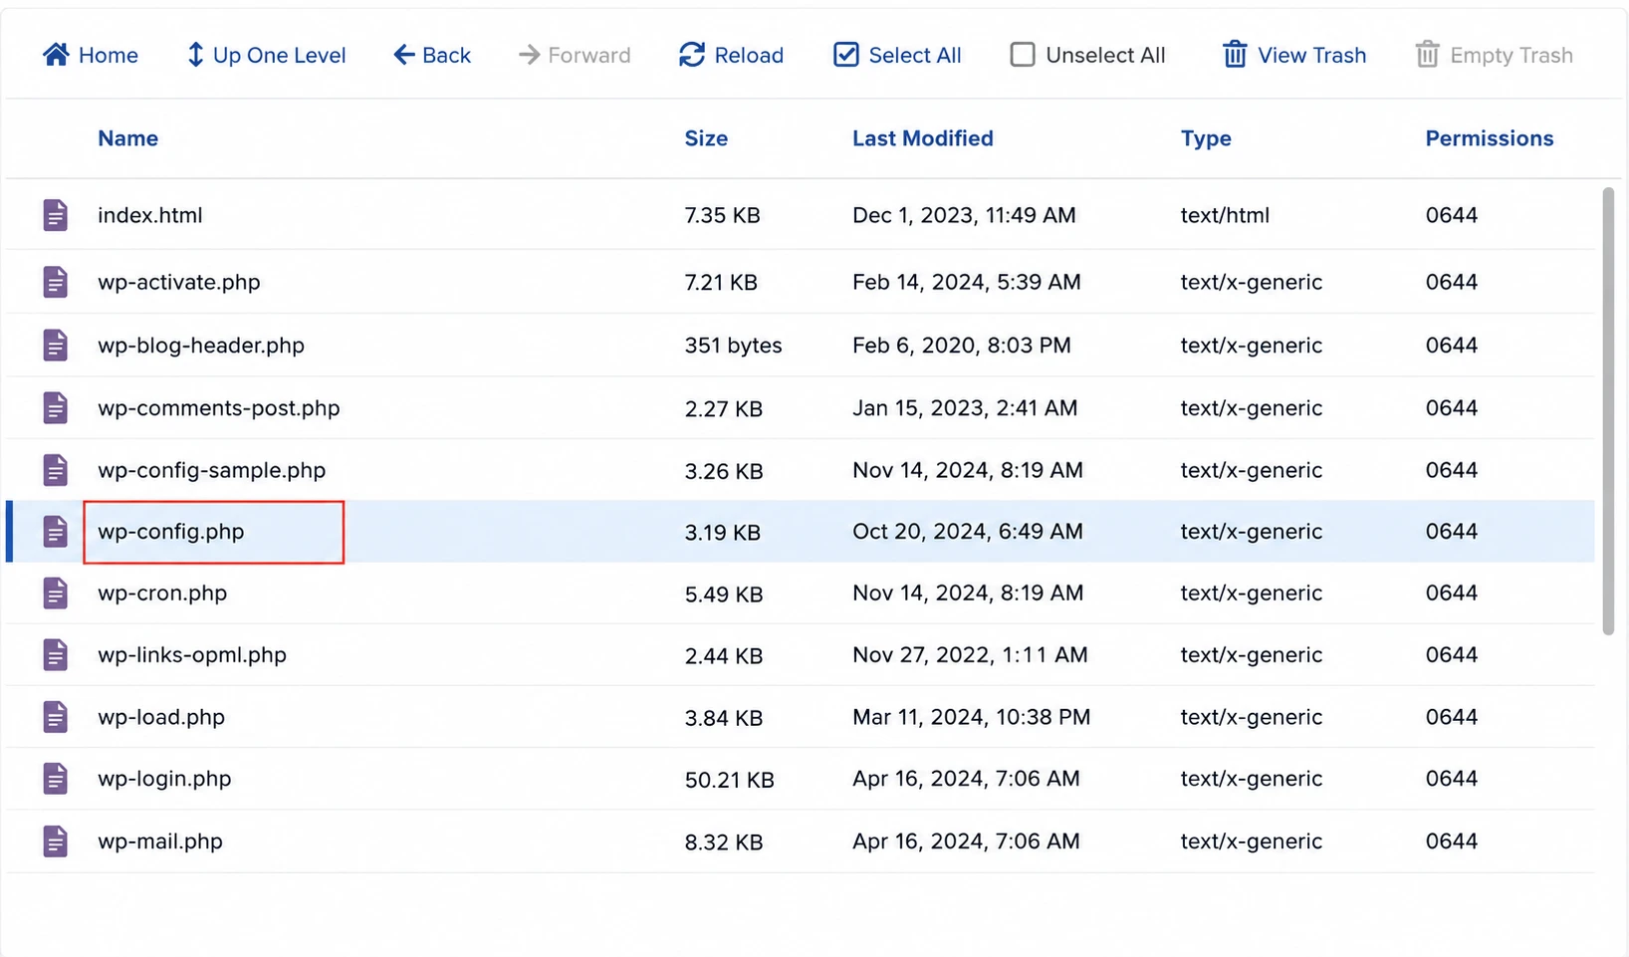Click file icon next to wp-links-opml.php
The image size is (1629, 957).
tap(56, 655)
